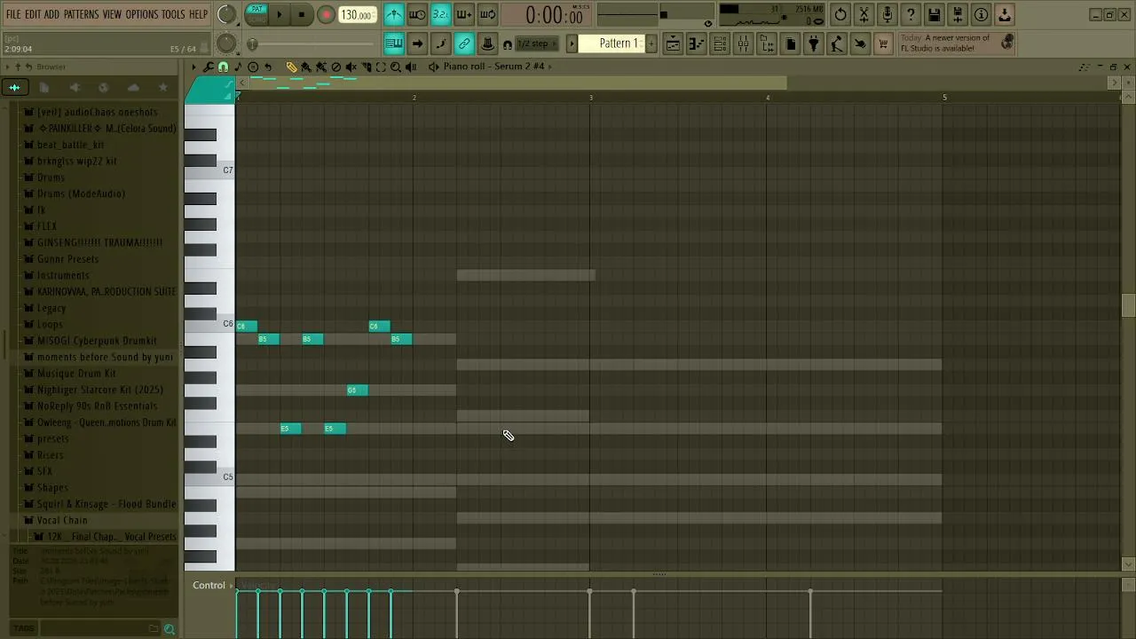This screenshot has width=1136, height=639.
Task: Open the Browser view icon
Action: tap(767, 43)
